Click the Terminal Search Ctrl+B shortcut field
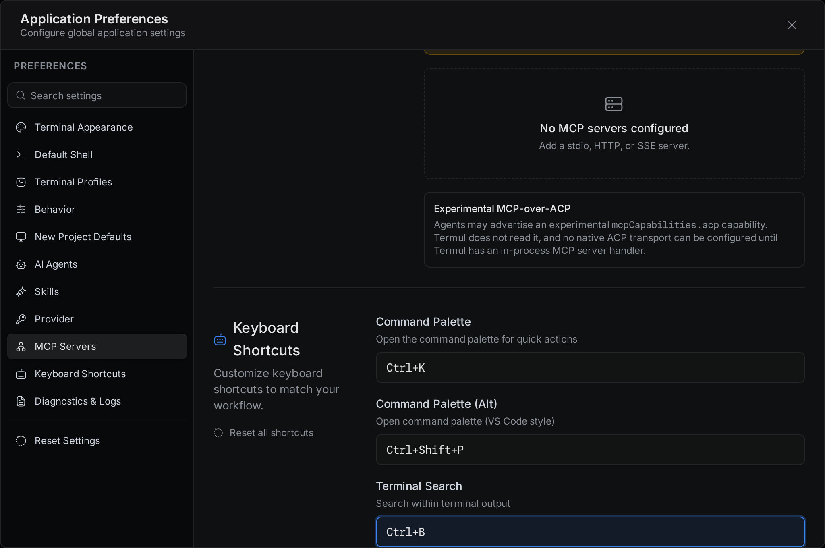The image size is (825, 548). [x=590, y=532]
